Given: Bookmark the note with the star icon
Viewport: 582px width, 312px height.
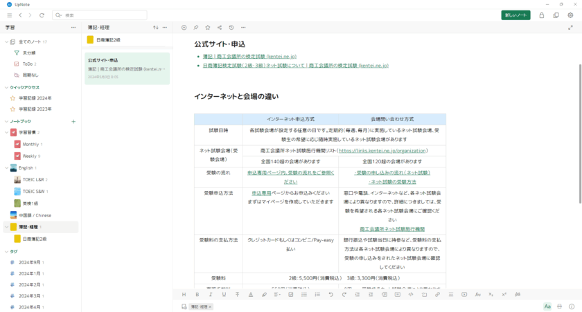Looking at the screenshot, I should click(x=207, y=28).
